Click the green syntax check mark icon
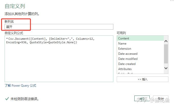 [7, 99]
